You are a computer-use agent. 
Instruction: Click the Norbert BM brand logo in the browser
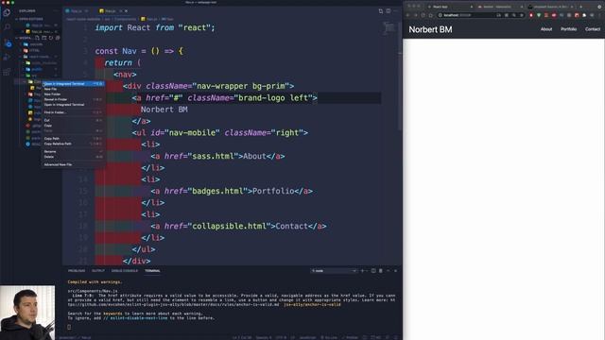(430, 29)
